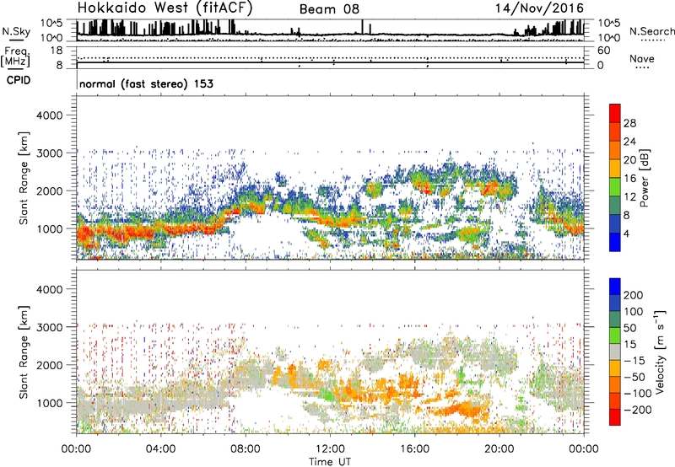Click the '08:00' time axis label

(245, 449)
